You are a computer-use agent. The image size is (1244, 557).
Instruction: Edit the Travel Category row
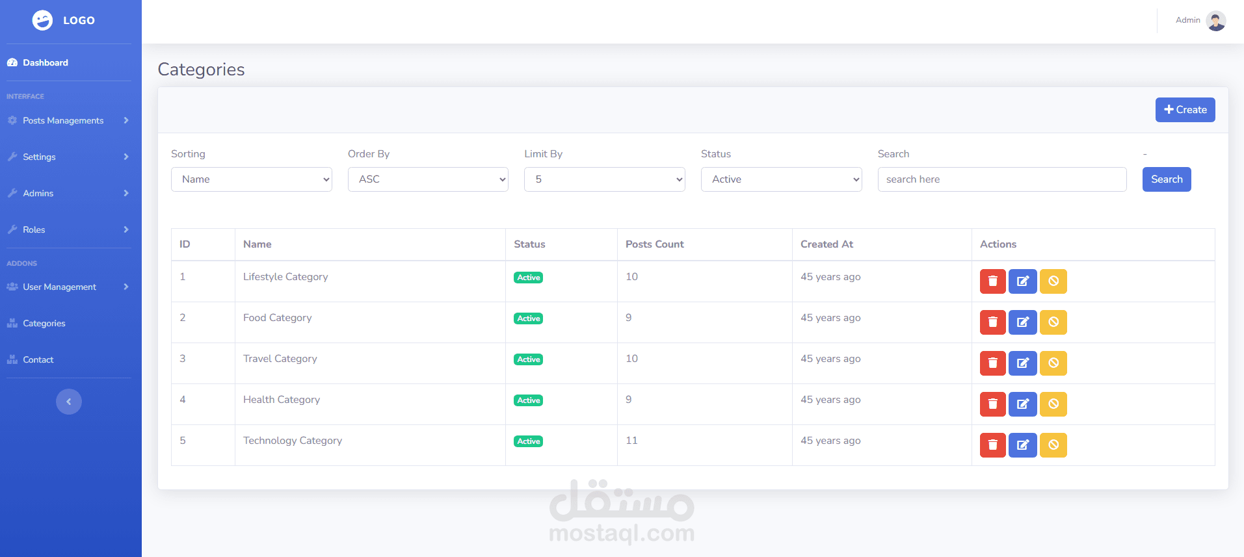[1022, 363]
